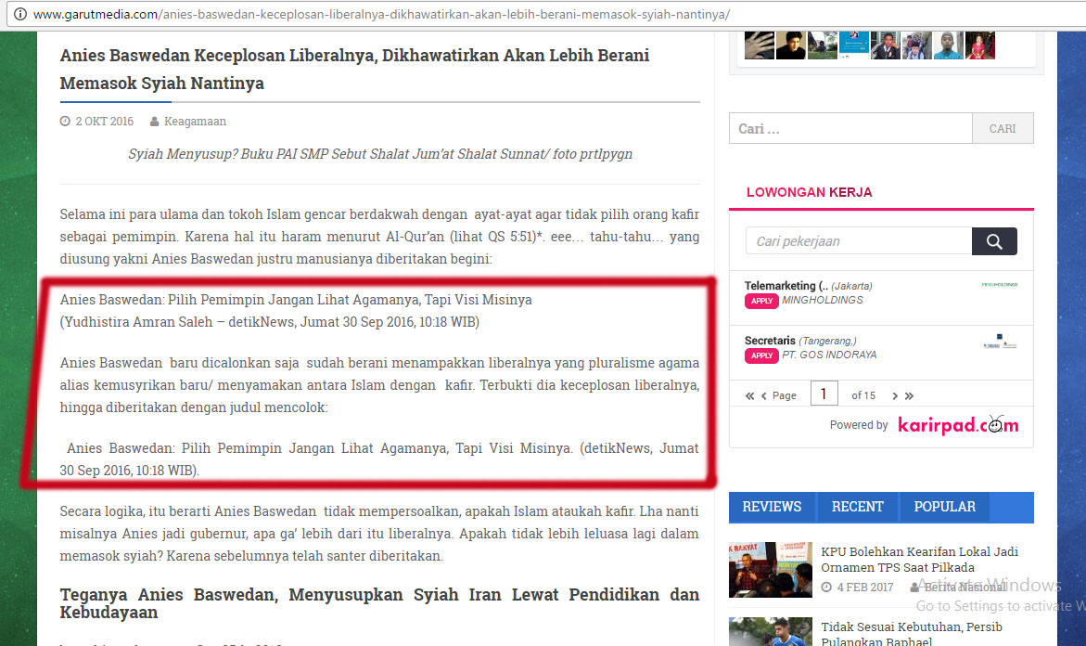The width and height of the screenshot is (1086, 646).
Task: Click the MINGHOLDINGS company logo
Action: click(x=1000, y=284)
